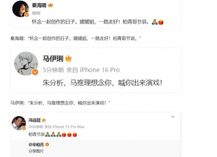
Task: Open 马伊琍's sketch avatar
Action: [x=26, y=64]
